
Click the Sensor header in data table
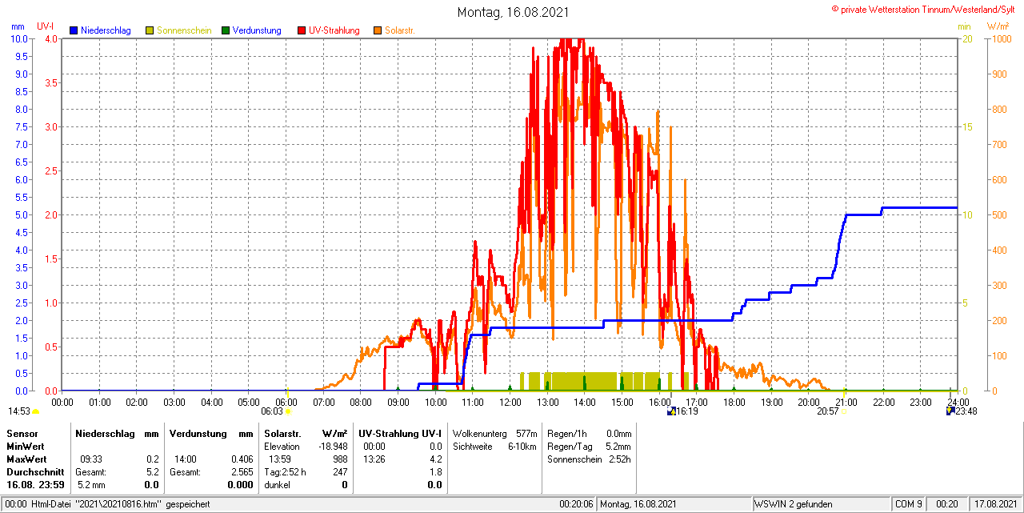click(x=22, y=434)
